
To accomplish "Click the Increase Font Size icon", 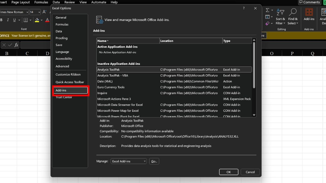I will (45, 12).
